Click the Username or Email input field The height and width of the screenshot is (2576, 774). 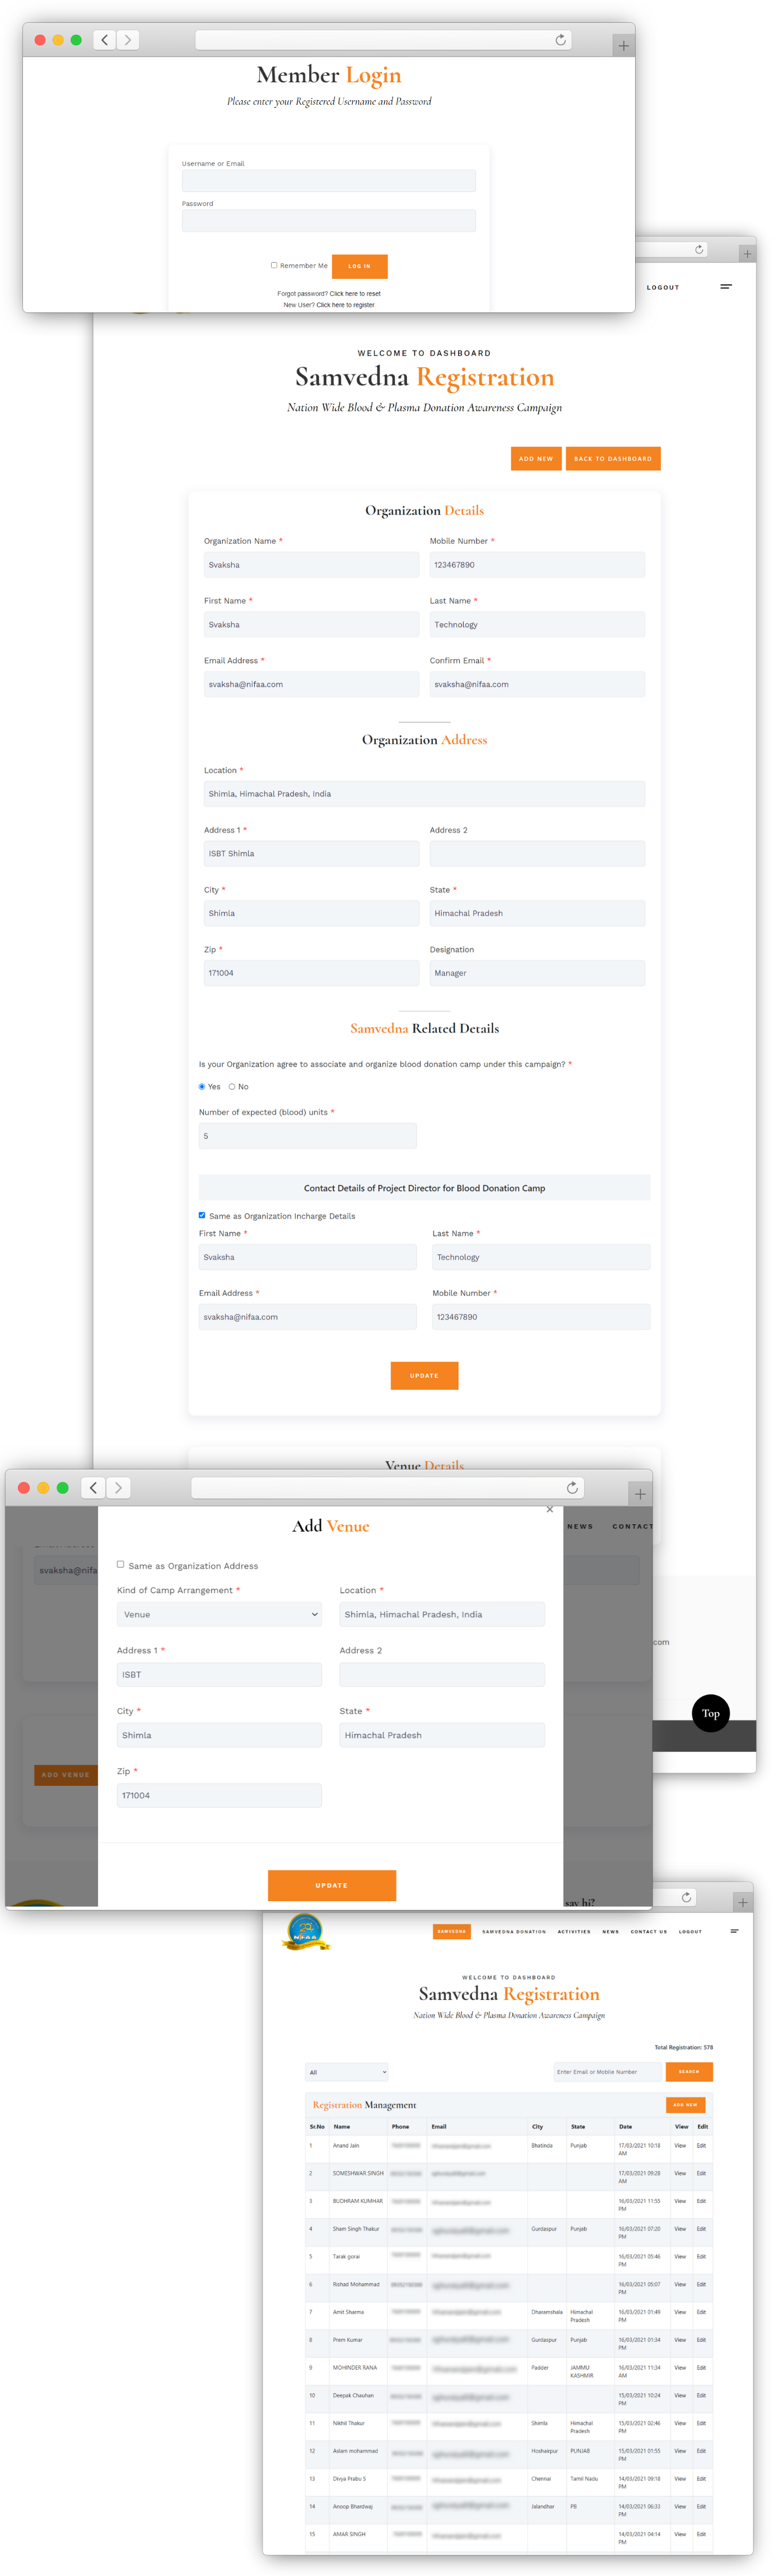328,181
